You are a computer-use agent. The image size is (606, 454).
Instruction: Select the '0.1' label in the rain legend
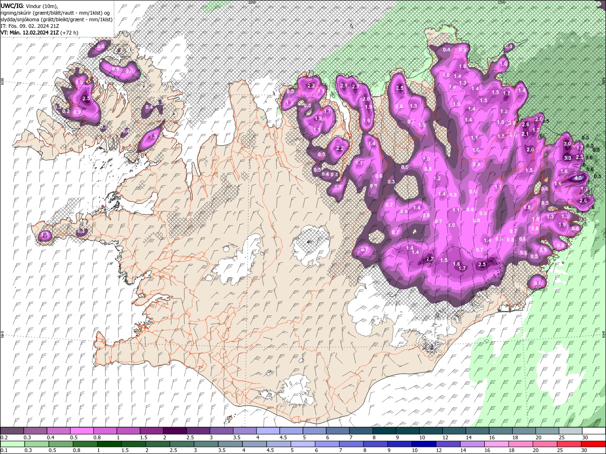(x=4, y=451)
